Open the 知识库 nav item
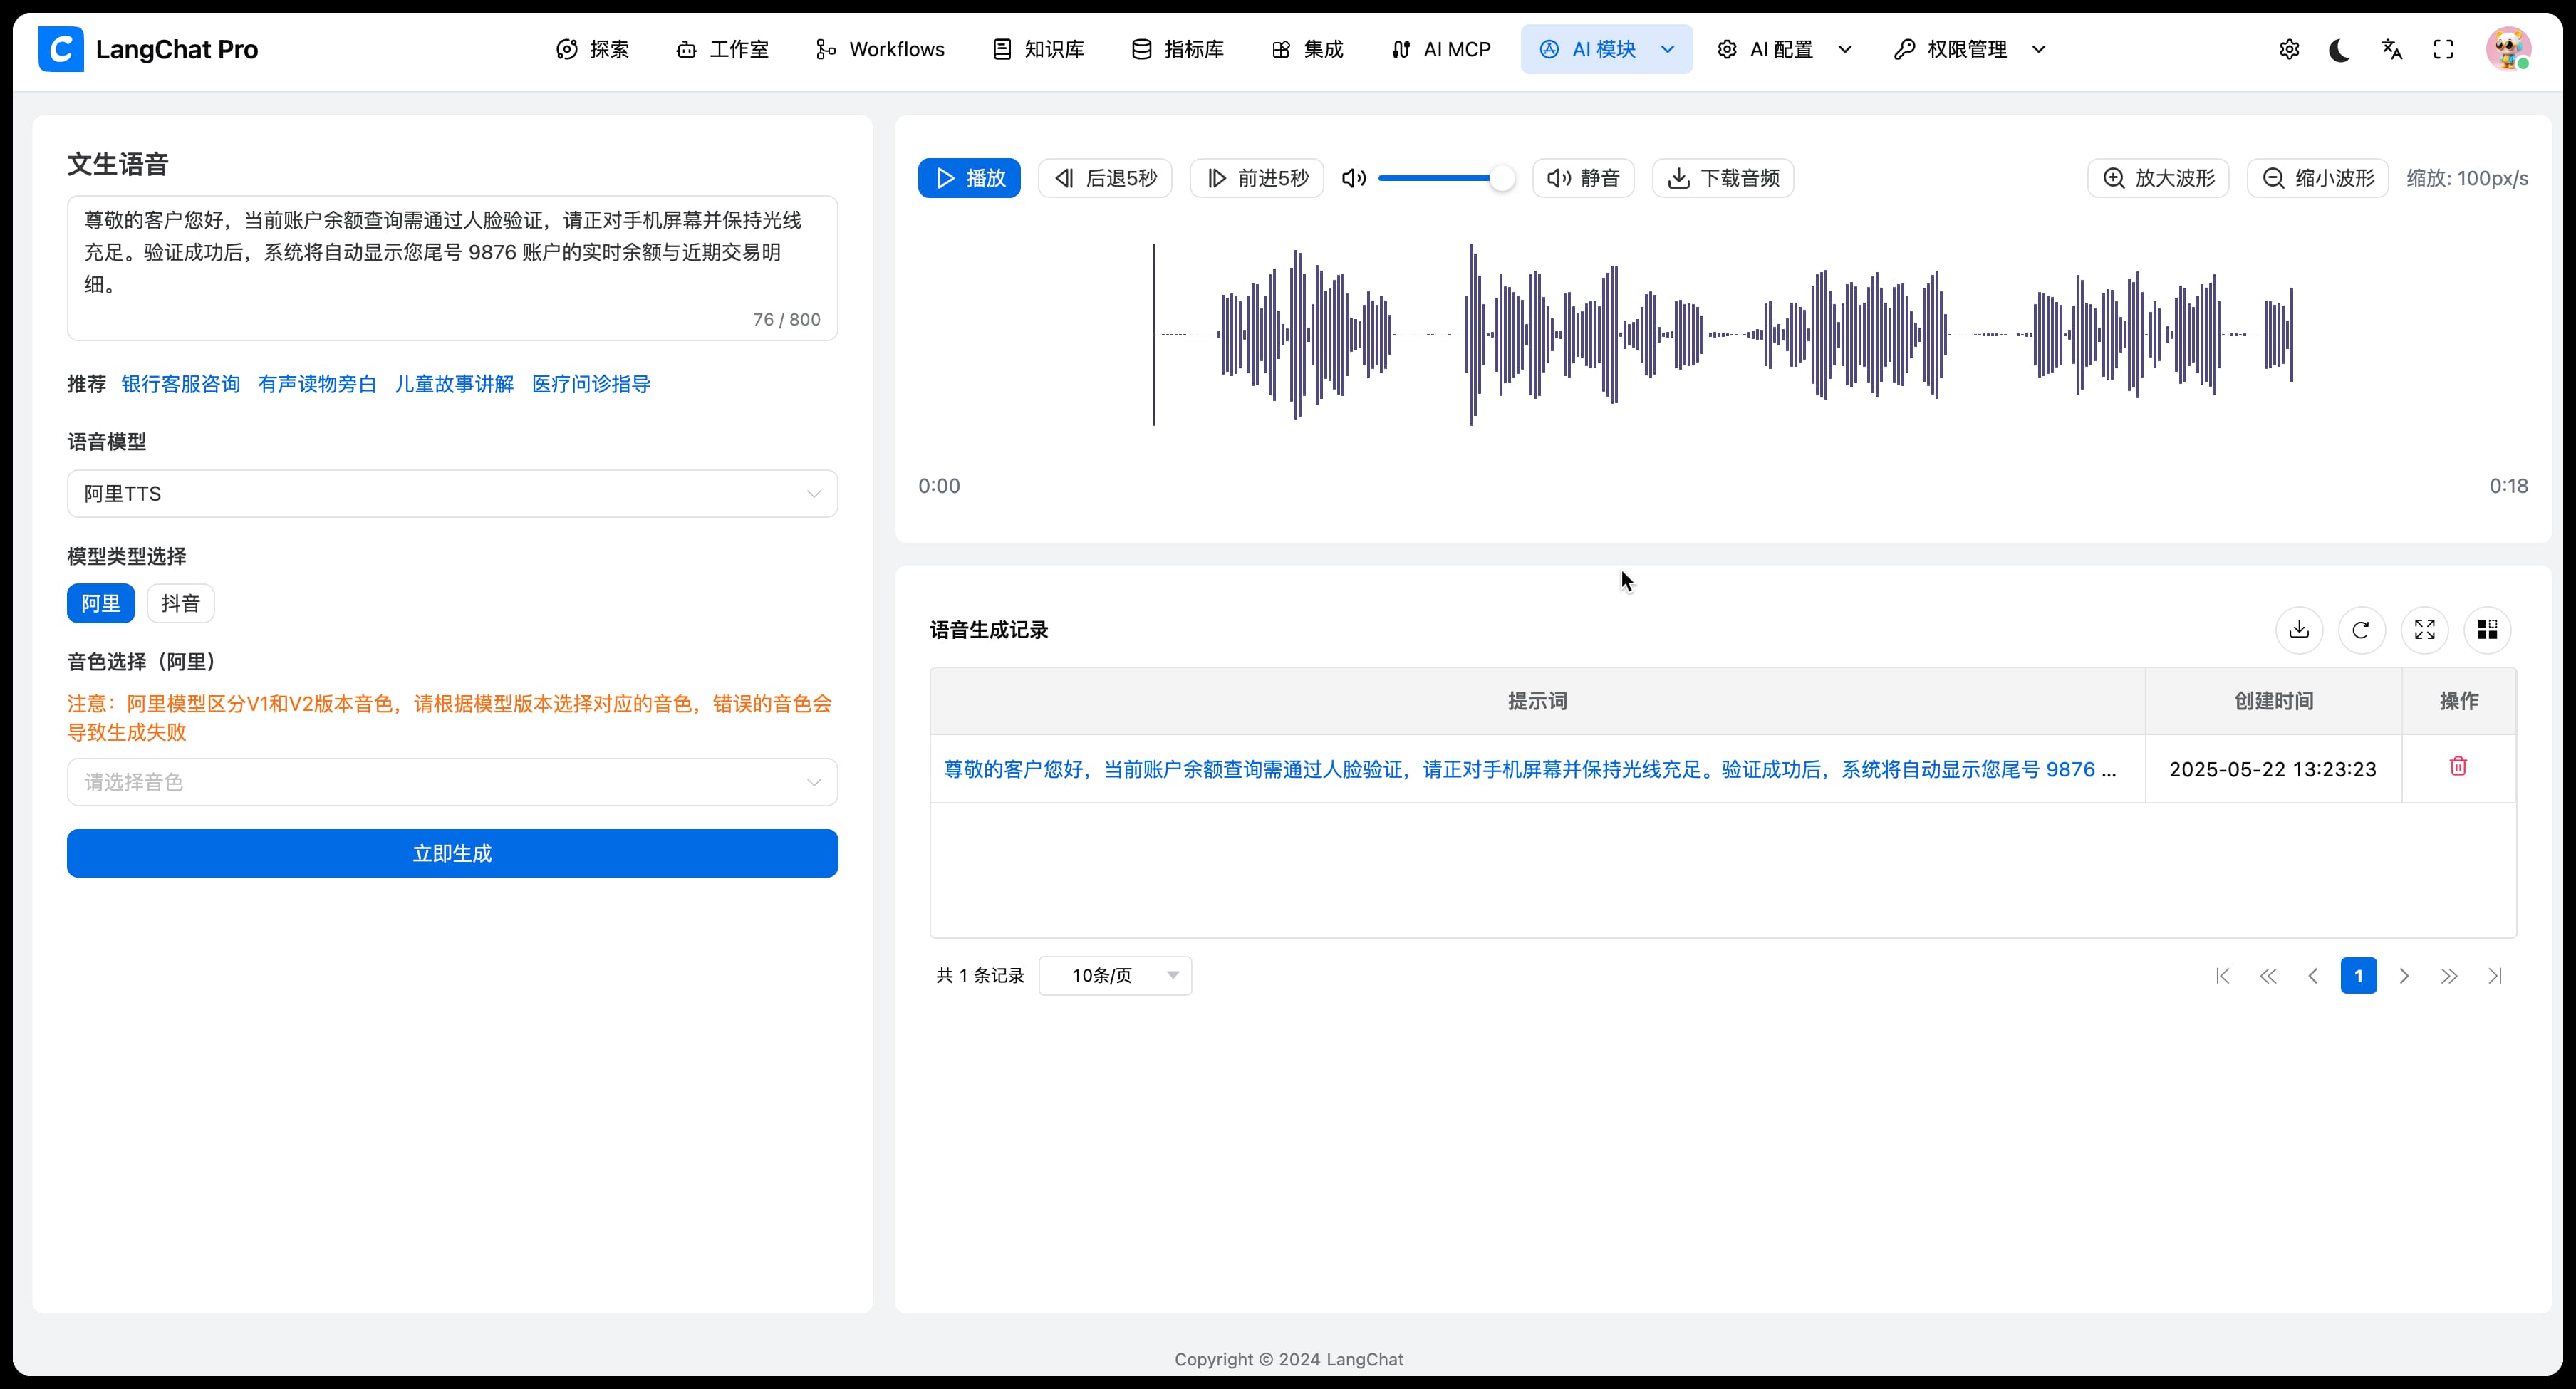 1038,49
